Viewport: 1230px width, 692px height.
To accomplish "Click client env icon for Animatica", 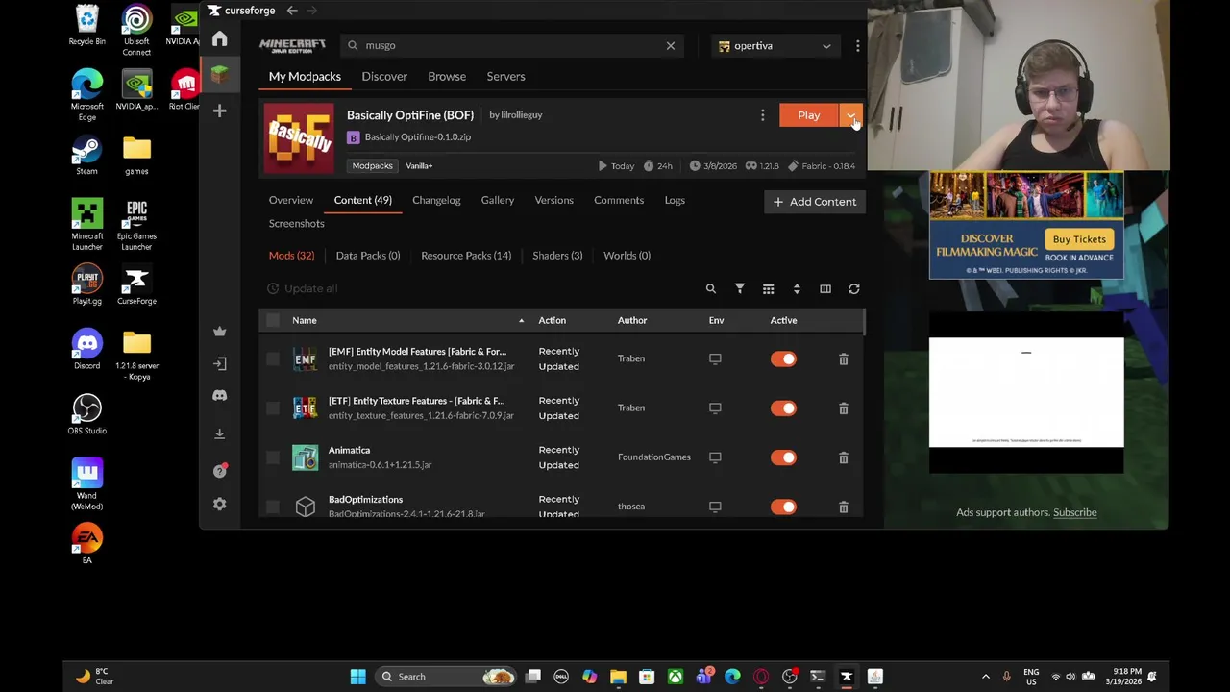I will tap(715, 457).
